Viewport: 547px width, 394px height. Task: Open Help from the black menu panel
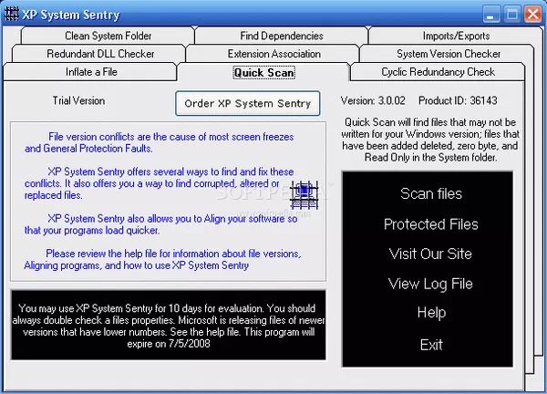click(x=431, y=314)
